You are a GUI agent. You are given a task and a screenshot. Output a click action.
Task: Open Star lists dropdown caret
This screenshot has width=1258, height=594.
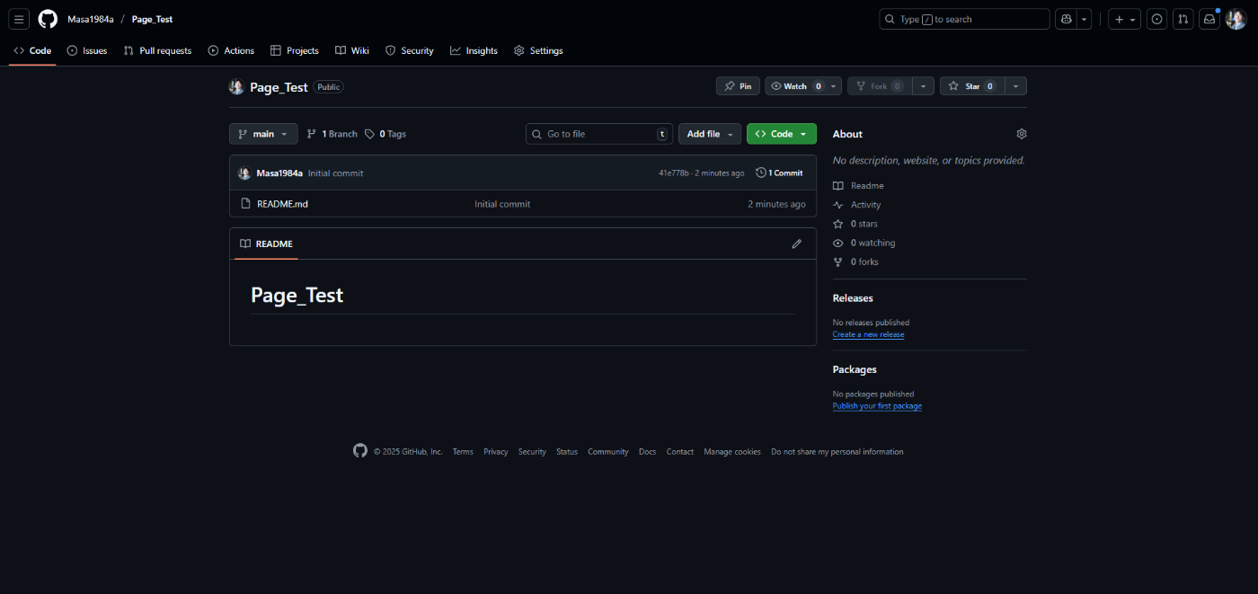click(1015, 86)
